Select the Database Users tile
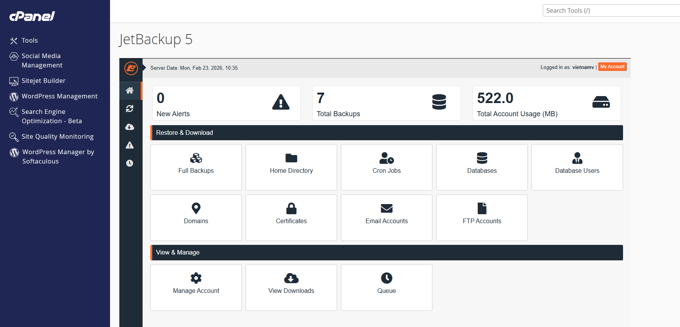This screenshot has width=680, height=327. point(577,167)
